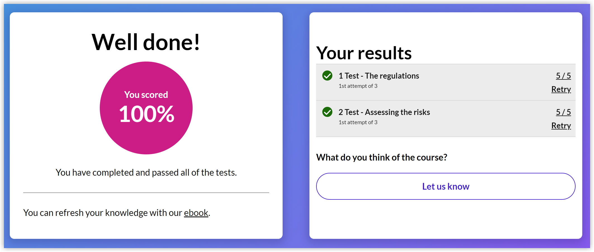Open the ebook link
594x252 pixels.
[x=196, y=213]
